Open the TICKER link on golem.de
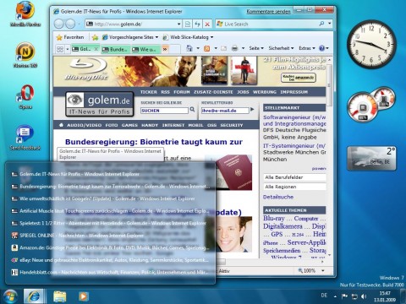This screenshot has height=304, width=406. [x=149, y=92]
